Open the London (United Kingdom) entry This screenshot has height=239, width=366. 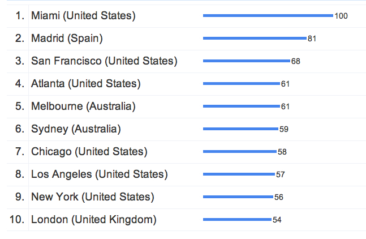(93, 220)
